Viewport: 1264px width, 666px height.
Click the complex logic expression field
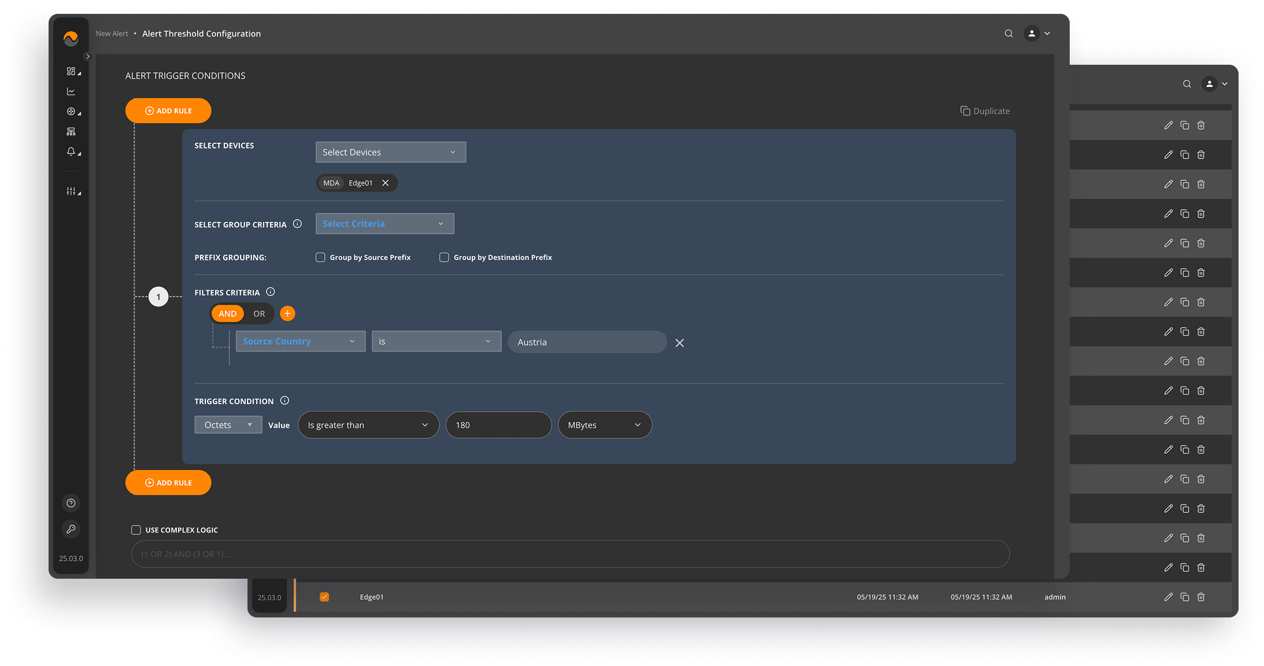571,554
